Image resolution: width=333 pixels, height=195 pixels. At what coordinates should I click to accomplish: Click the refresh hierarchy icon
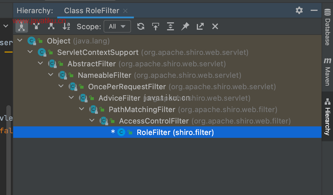click(140, 26)
